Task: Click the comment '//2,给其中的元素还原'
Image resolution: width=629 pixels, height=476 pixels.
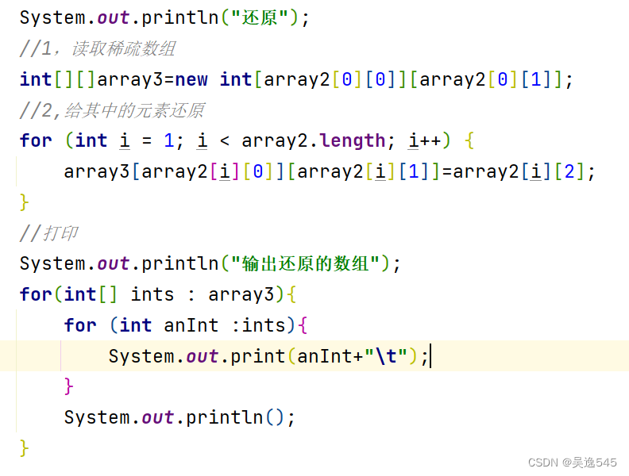Action: click(x=112, y=110)
